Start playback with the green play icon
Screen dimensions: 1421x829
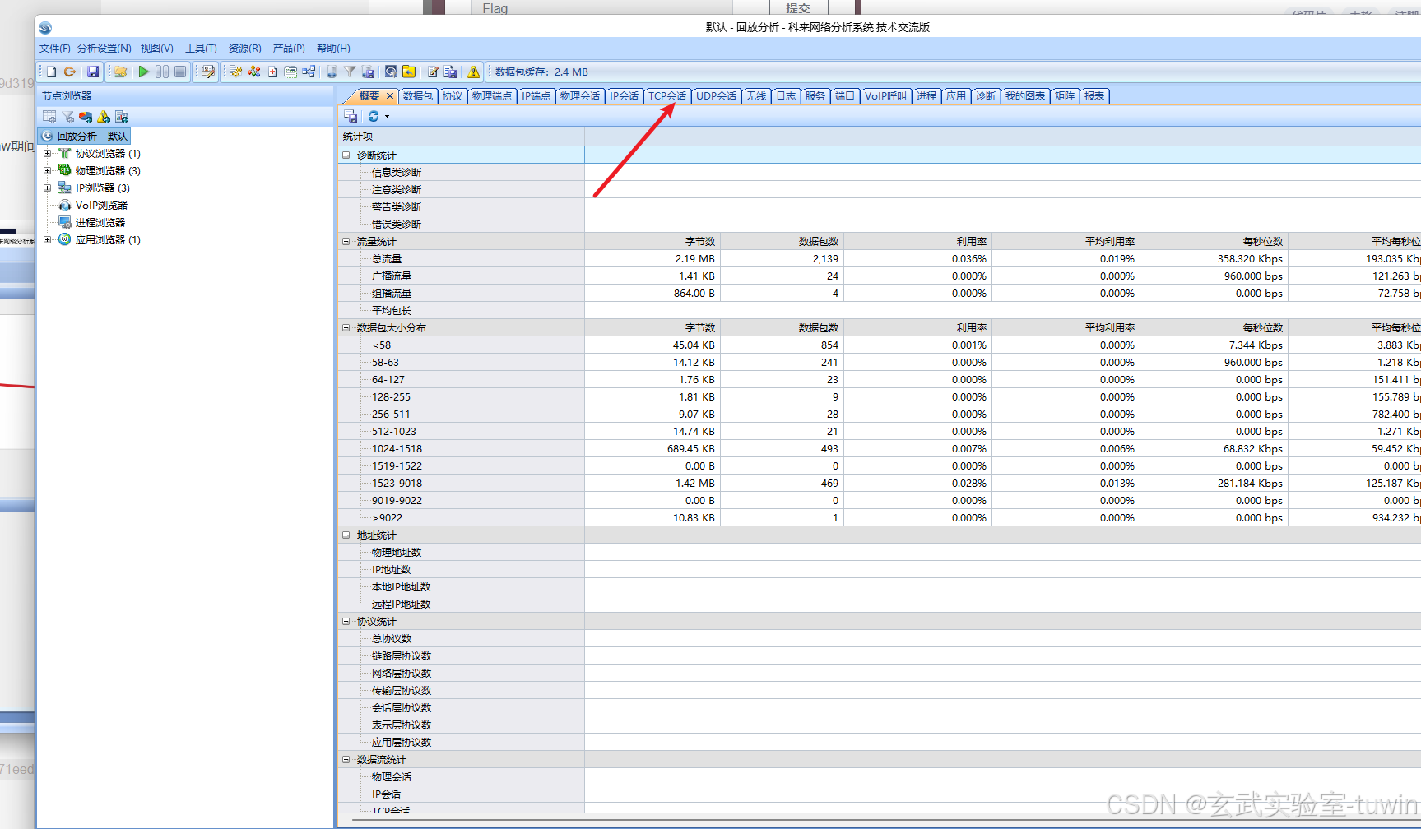(x=143, y=72)
